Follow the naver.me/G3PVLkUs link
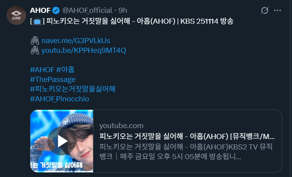This screenshot has height=177, width=292. click(76, 41)
